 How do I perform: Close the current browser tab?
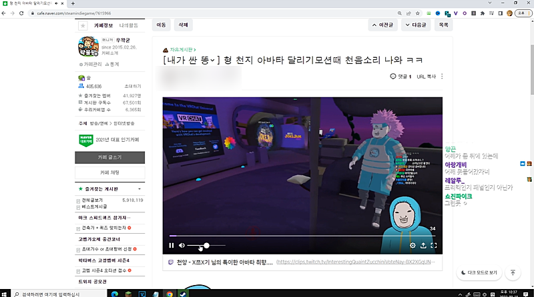tap(62, 3)
